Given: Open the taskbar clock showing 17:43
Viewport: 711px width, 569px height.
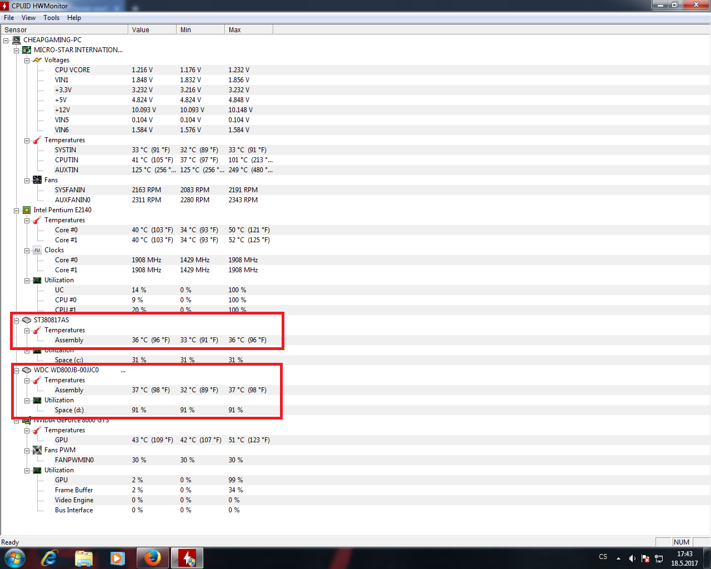Looking at the screenshot, I should [x=684, y=558].
